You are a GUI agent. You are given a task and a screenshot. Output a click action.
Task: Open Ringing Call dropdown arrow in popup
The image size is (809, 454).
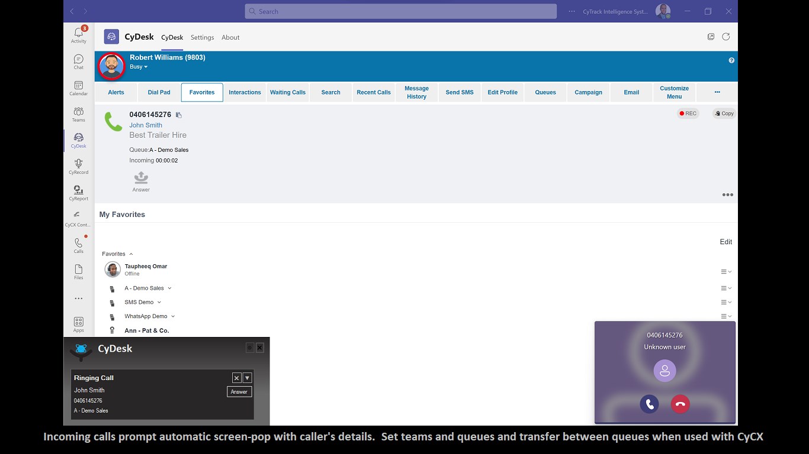(248, 378)
